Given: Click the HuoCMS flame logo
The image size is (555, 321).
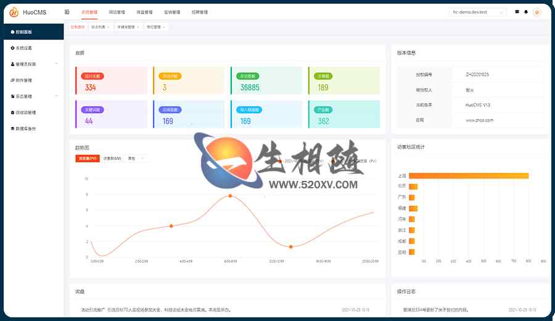Looking at the screenshot, I should click(x=14, y=12).
